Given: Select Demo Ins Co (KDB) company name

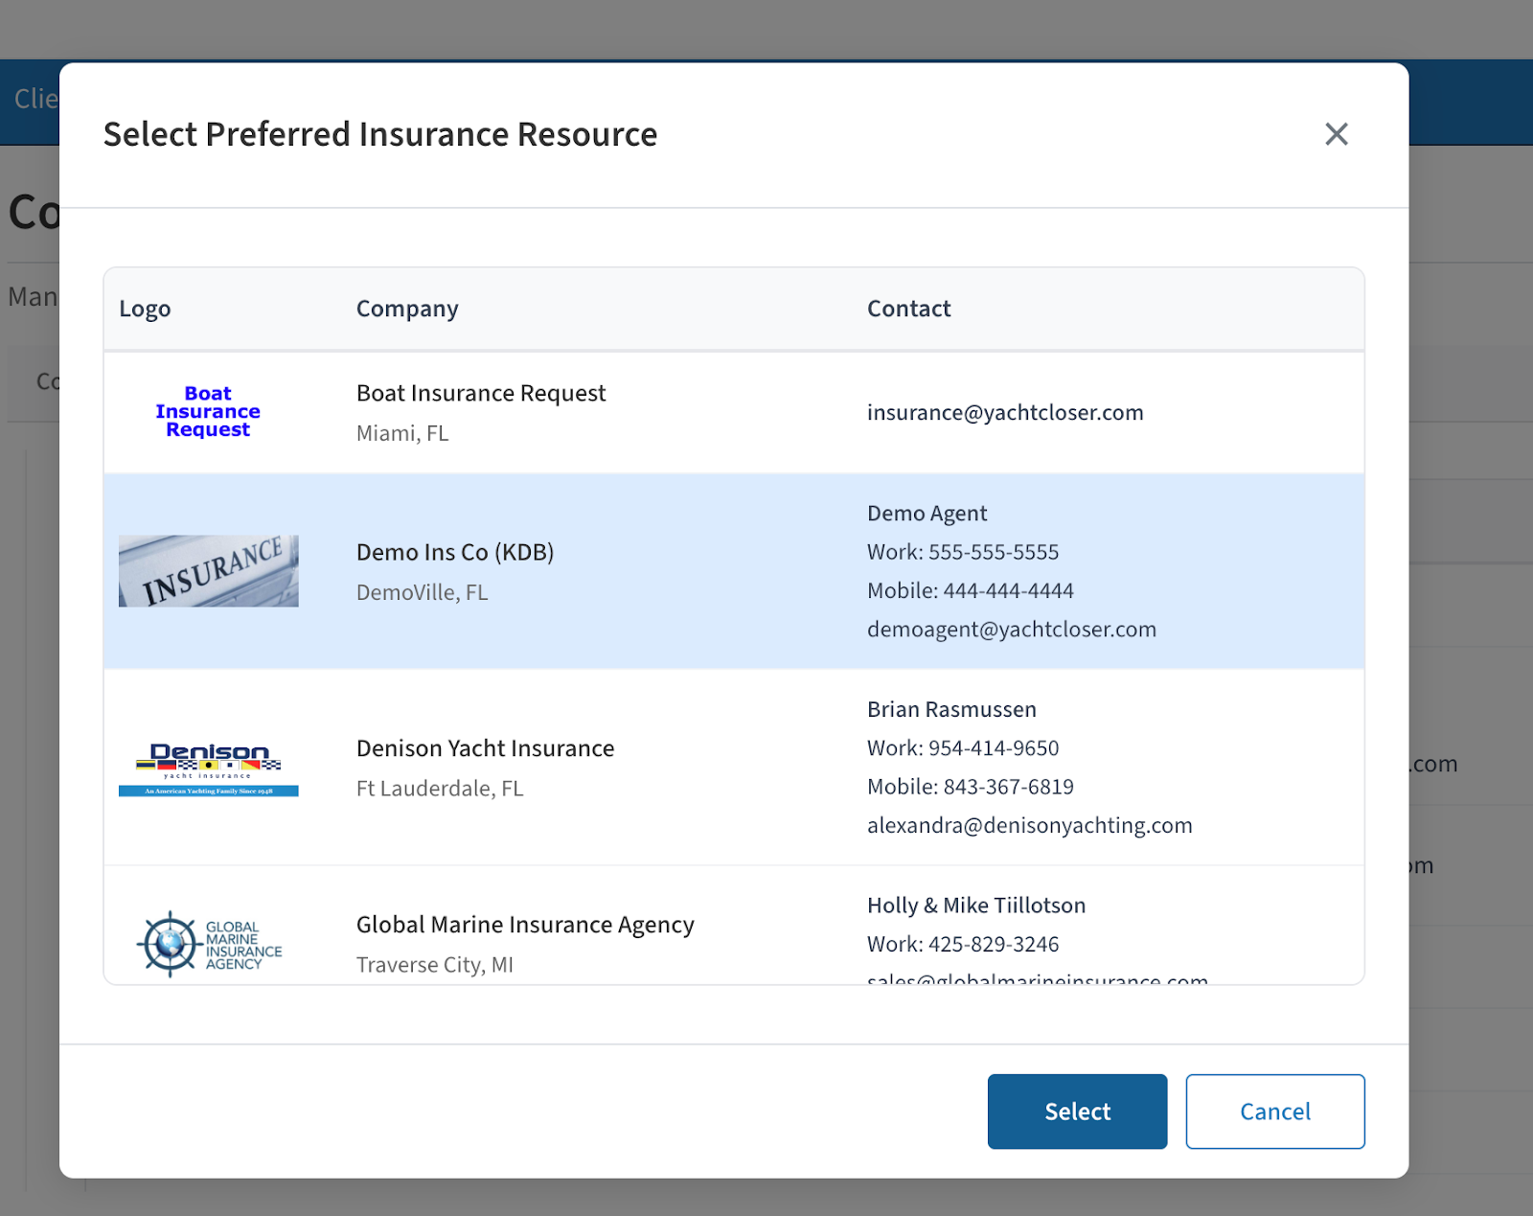Looking at the screenshot, I should pyautogui.click(x=455, y=552).
